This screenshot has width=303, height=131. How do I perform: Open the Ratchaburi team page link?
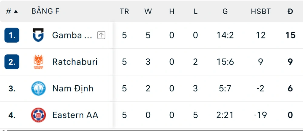pos(75,62)
